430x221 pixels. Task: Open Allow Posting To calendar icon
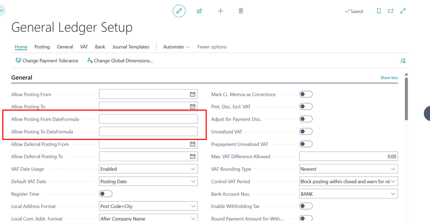[193, 106]
